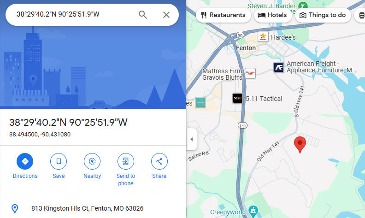The image size is (365, 218).
Task: Show Things to do chip
Action: pos(323,15)
